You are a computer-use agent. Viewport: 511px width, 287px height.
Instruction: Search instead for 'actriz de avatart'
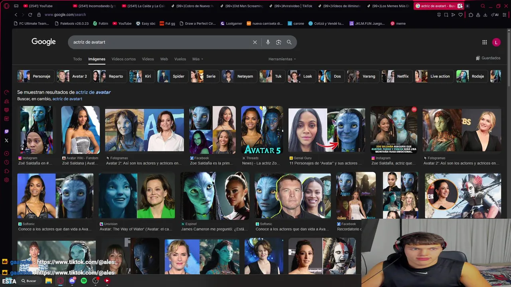[67, 99]
